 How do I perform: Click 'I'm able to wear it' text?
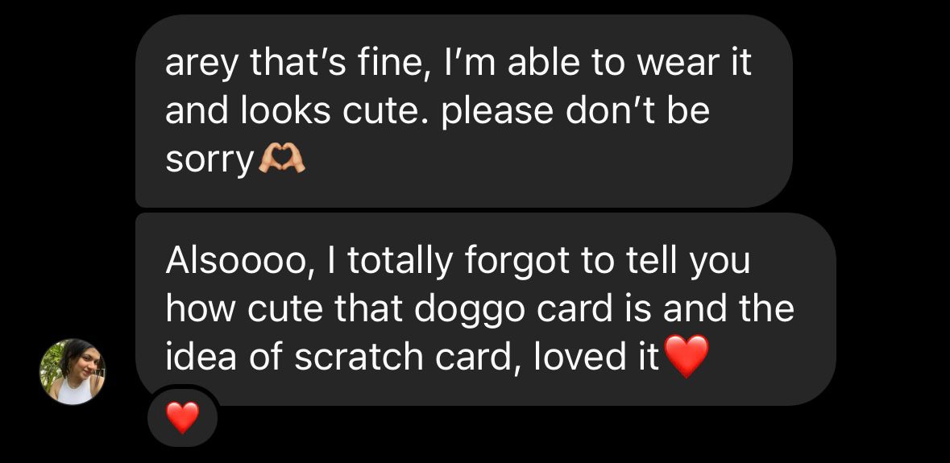(598, 62)
